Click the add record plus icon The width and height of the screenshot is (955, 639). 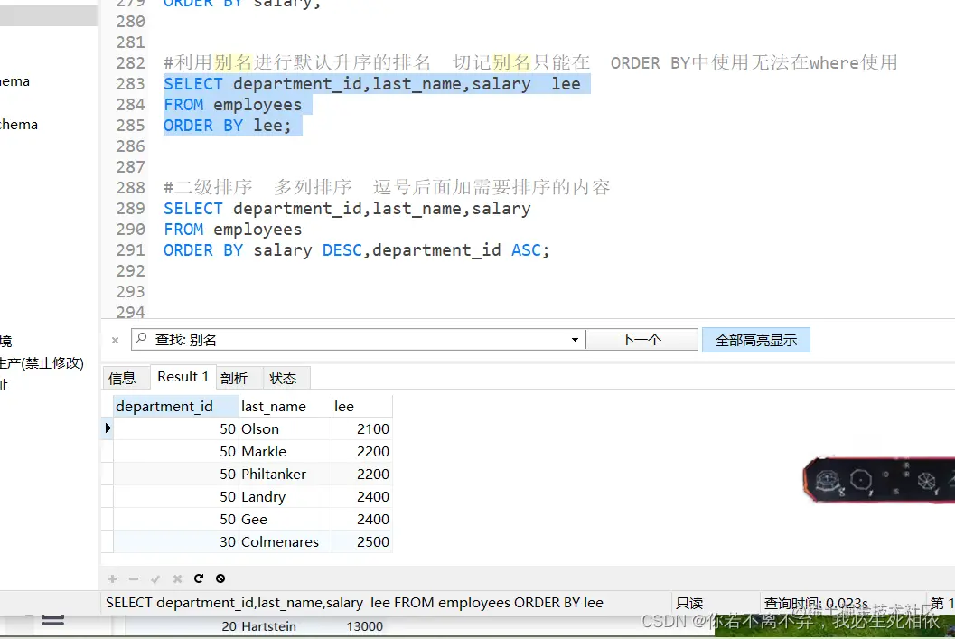coord(112,578)
